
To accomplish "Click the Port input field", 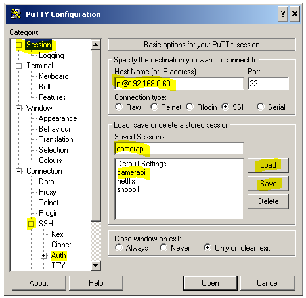I will coord(268,84).
